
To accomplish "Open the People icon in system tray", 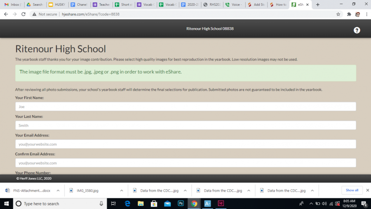I will pyautogui.click(x=301, y=204).
